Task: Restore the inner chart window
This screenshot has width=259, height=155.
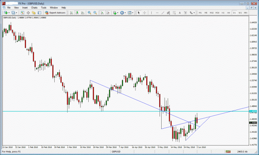Action: [251, 7]
